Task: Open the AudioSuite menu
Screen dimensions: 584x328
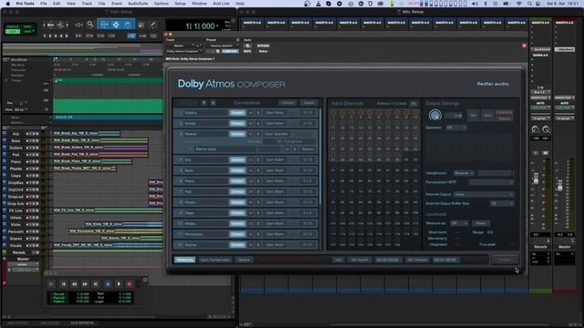Action: 138,4
